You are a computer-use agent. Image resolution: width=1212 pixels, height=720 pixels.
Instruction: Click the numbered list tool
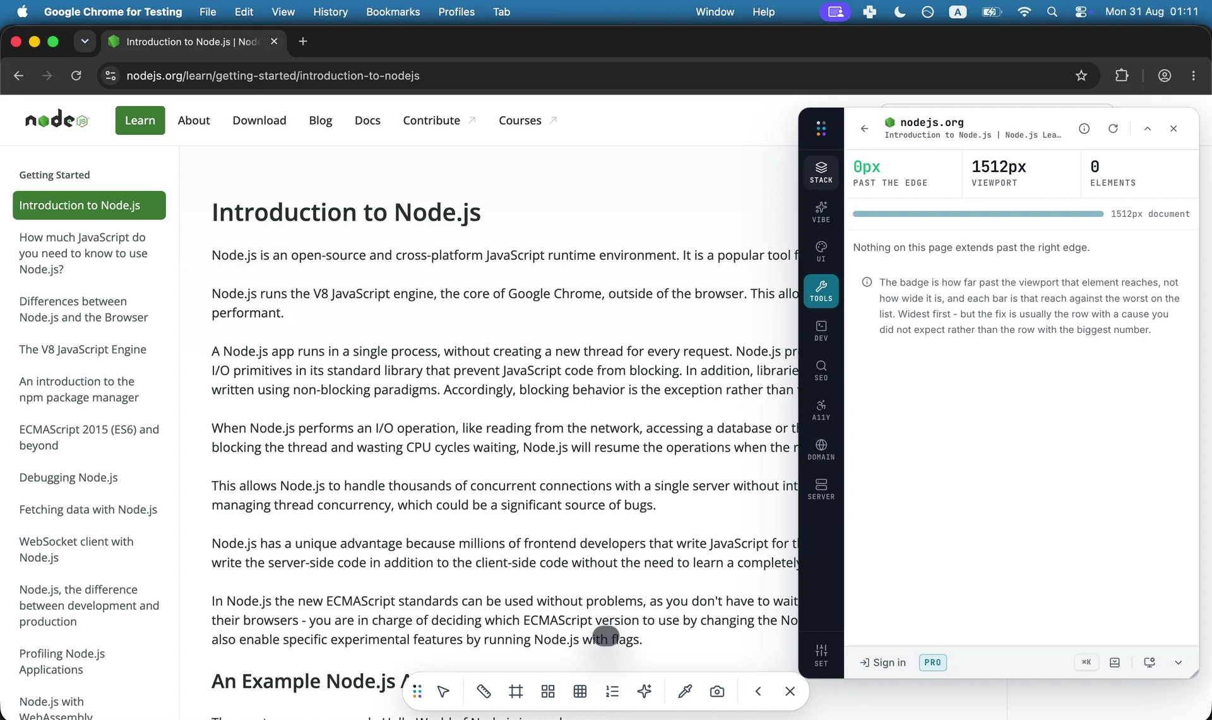click(612, 692)
